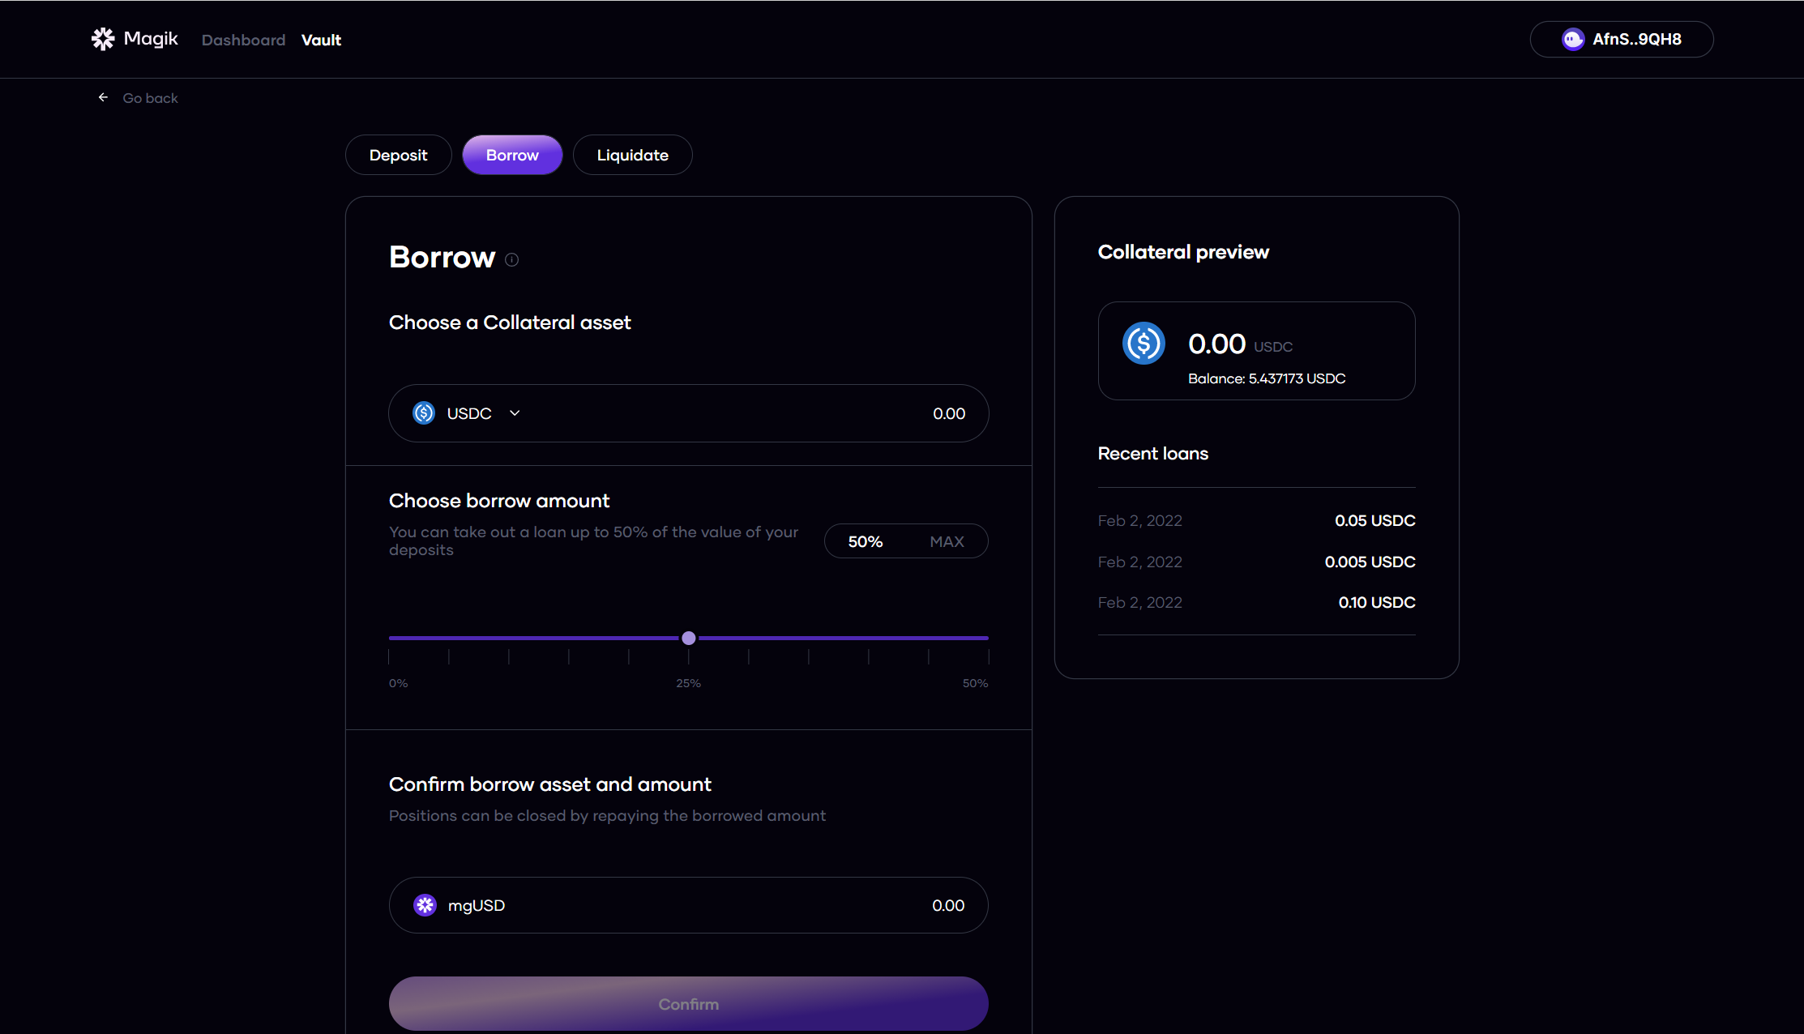This screenshot has width=1804, height=1034.
Task: Click the wallet avatar icon in header
Action: [1572, 39]
